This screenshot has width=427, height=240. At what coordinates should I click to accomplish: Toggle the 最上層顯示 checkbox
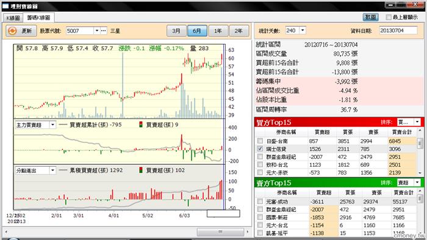coord(389,17)
